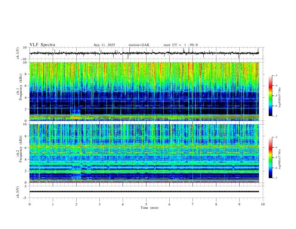Click the "-5" tick on the upper color bar

pyautogui.click(x=275, y=96)
